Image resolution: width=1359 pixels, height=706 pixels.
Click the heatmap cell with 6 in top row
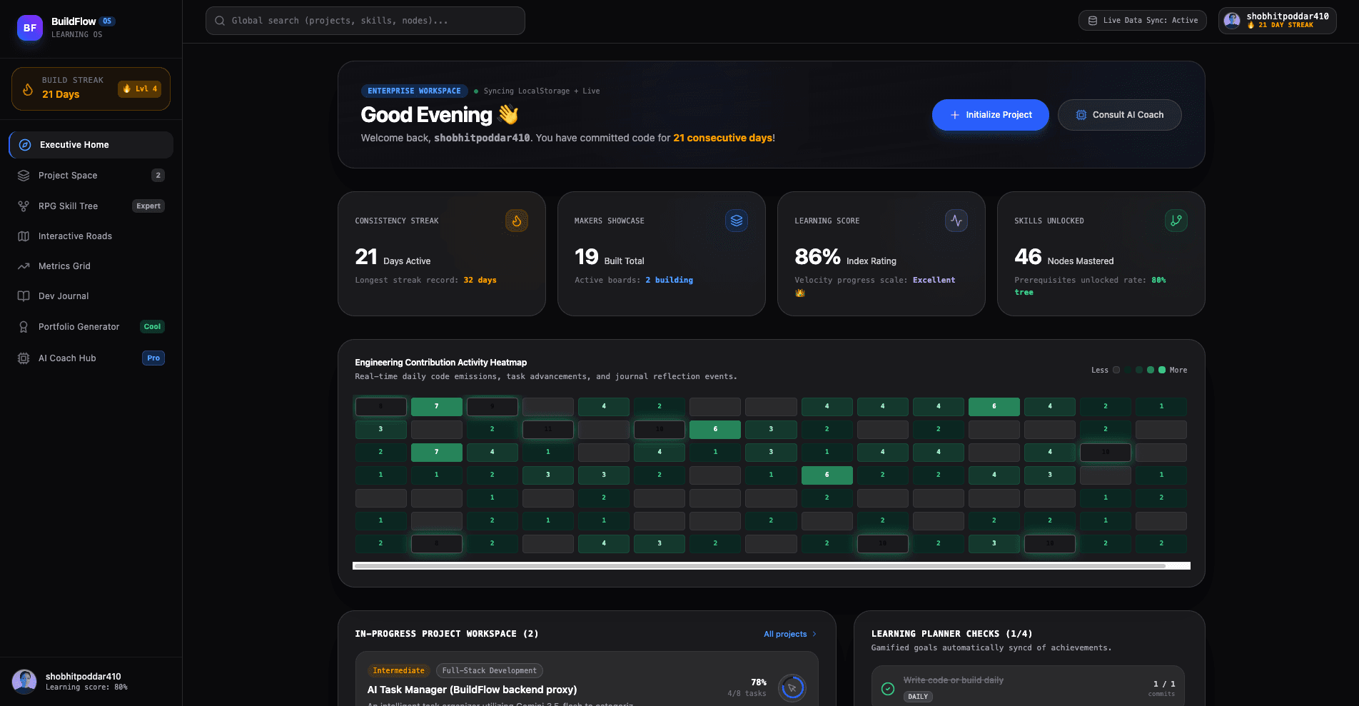[x=994, y=406]
